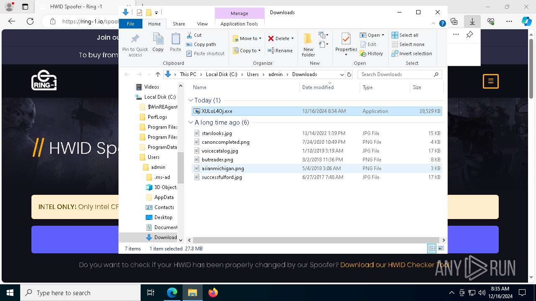Click the Rename command
The height and width of the screenshot is (301, 536).
pos(280,51)
